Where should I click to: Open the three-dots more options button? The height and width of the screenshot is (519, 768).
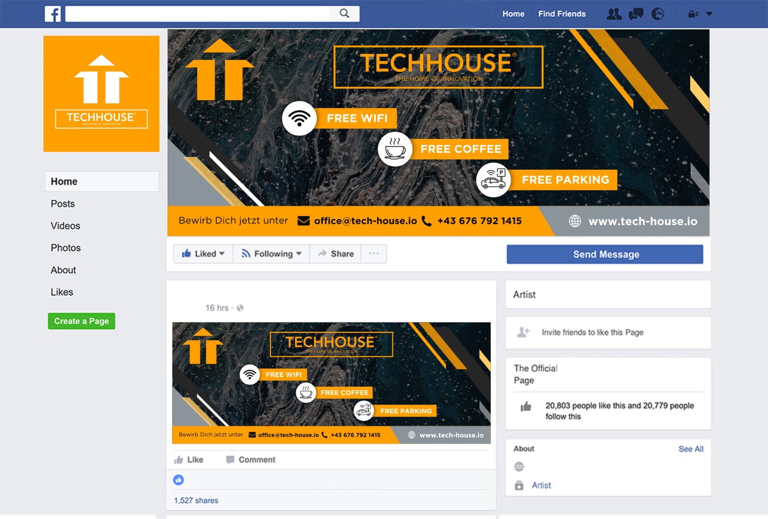[374, 254]
